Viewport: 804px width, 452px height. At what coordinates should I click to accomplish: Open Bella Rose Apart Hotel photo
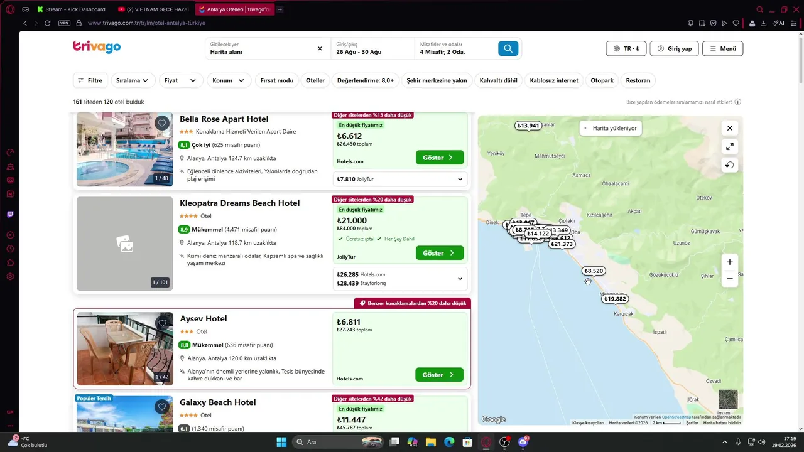coord(124,149)
